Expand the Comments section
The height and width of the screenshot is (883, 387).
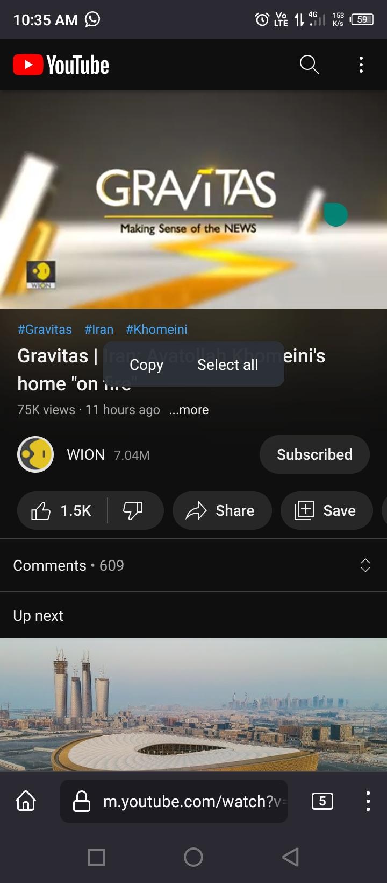(x=193, y=565)
